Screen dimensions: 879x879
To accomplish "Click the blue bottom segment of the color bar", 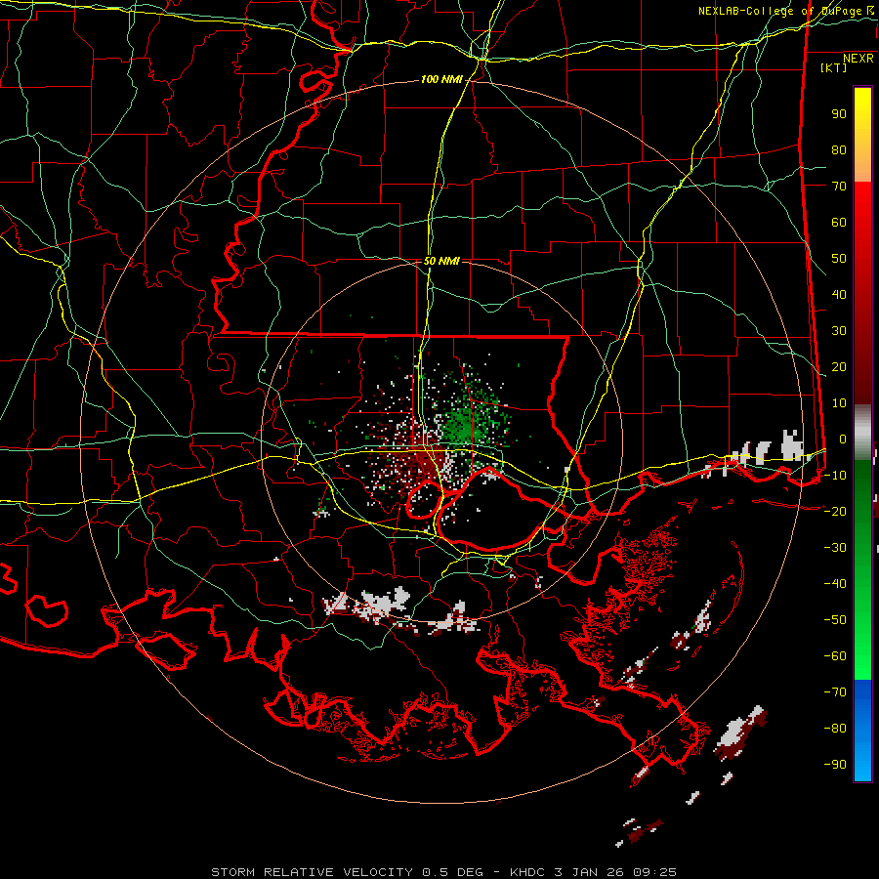I will [x=862, y=731].
